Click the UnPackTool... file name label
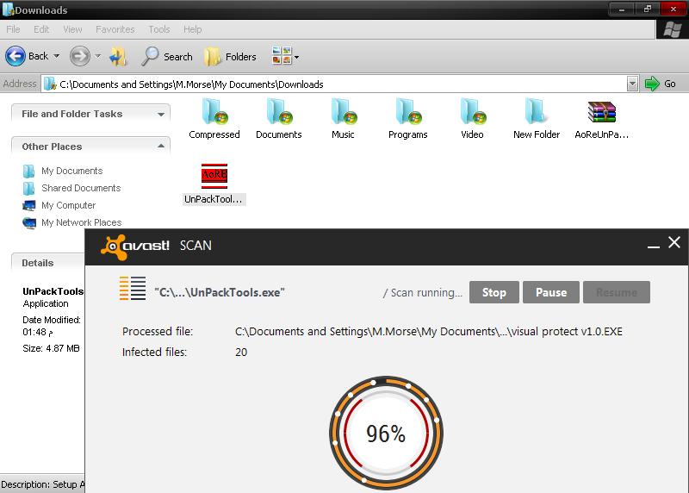 pos(214,199)
